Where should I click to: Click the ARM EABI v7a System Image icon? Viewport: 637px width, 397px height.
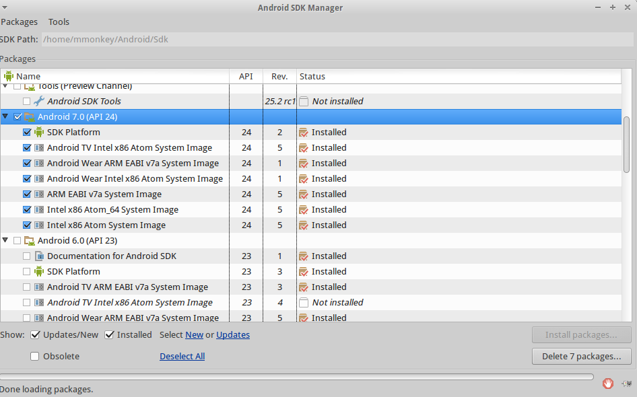(39, 194)
